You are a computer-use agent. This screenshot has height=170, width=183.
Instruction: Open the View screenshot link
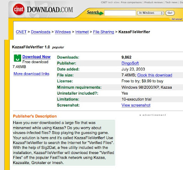[136, 105]
